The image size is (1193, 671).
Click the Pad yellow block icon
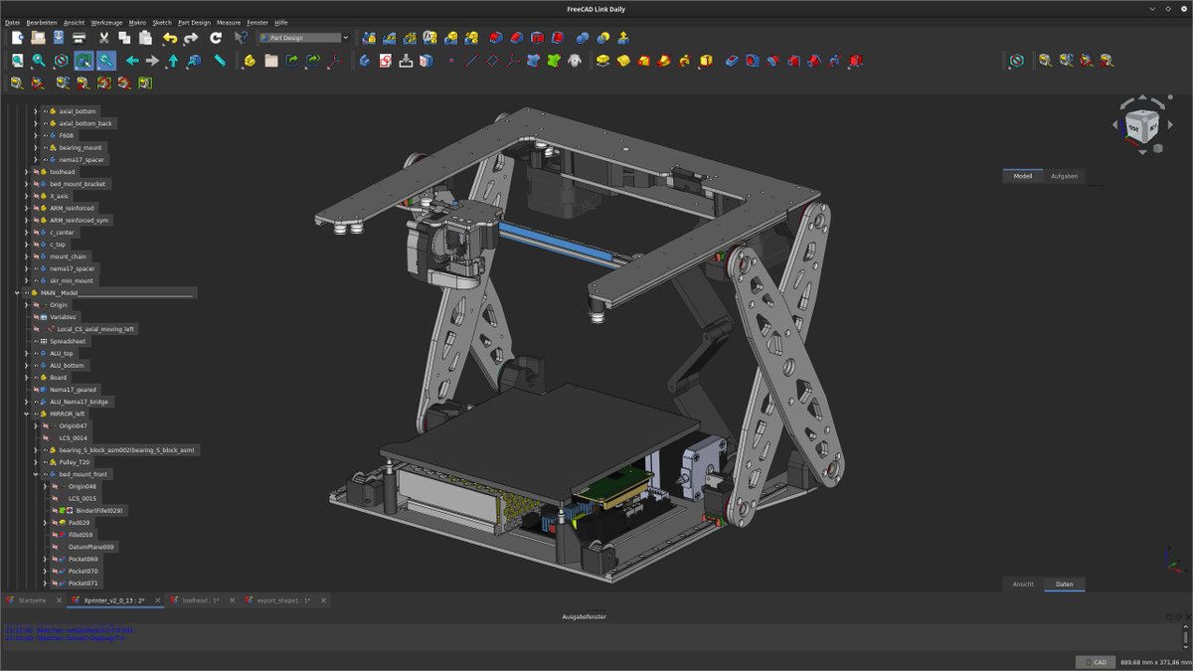click(602, 61)
